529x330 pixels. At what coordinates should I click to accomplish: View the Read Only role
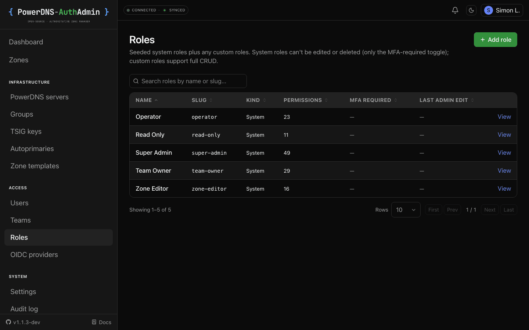tap(504, 135)
